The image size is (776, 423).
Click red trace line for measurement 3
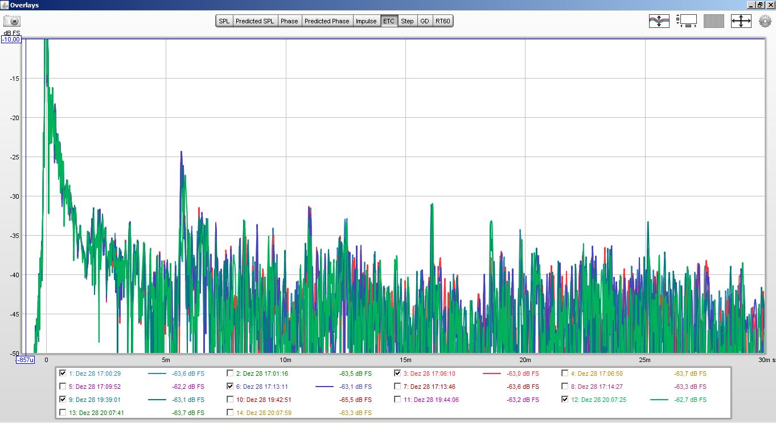click(x=491, y=374)
